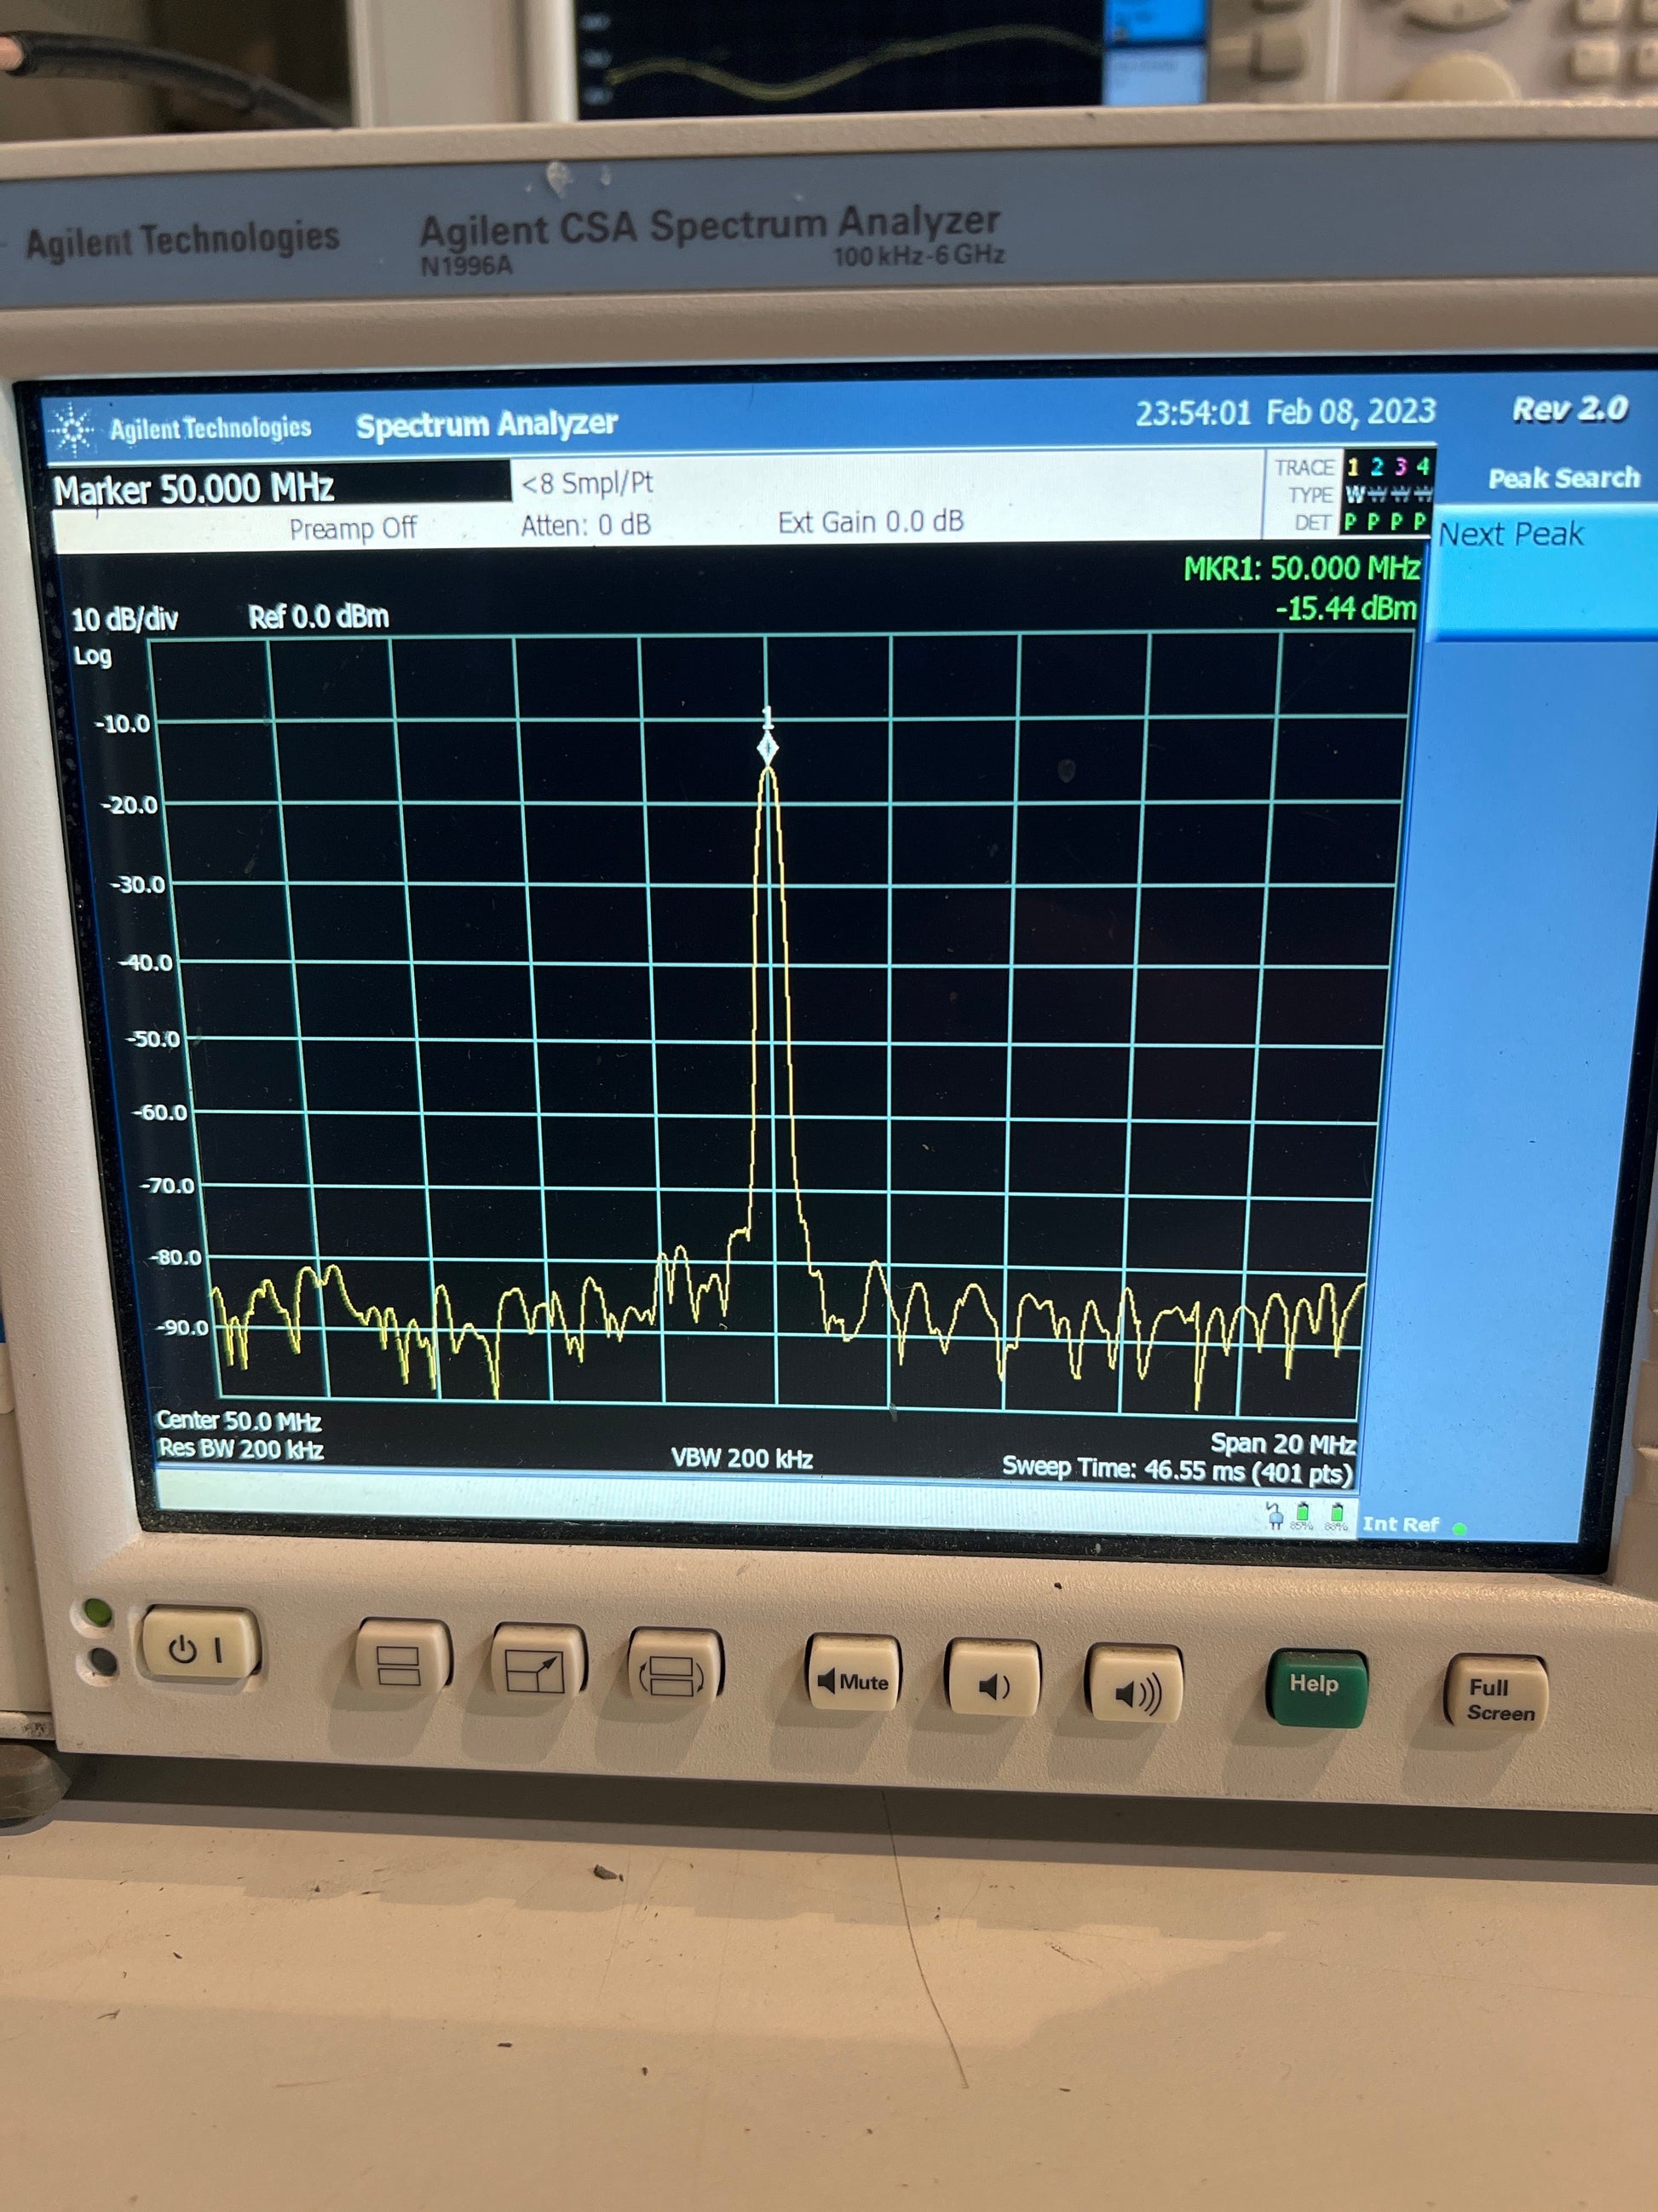
Task: Click the battery status icon
Action: 1302,1514
